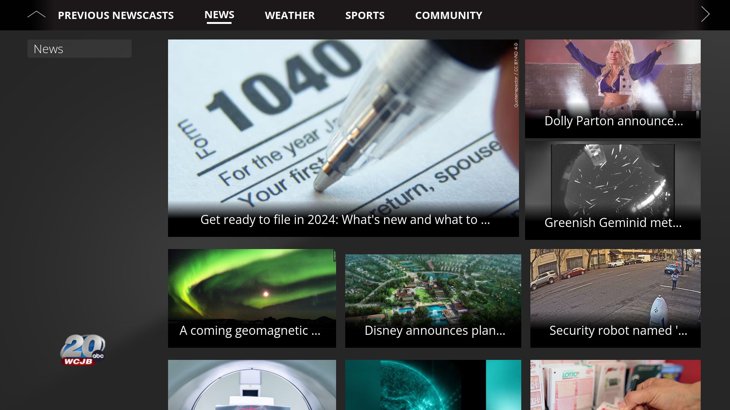Open the Lotto tickets story
This screenshot has height=410, width=730.
[615, 385]
